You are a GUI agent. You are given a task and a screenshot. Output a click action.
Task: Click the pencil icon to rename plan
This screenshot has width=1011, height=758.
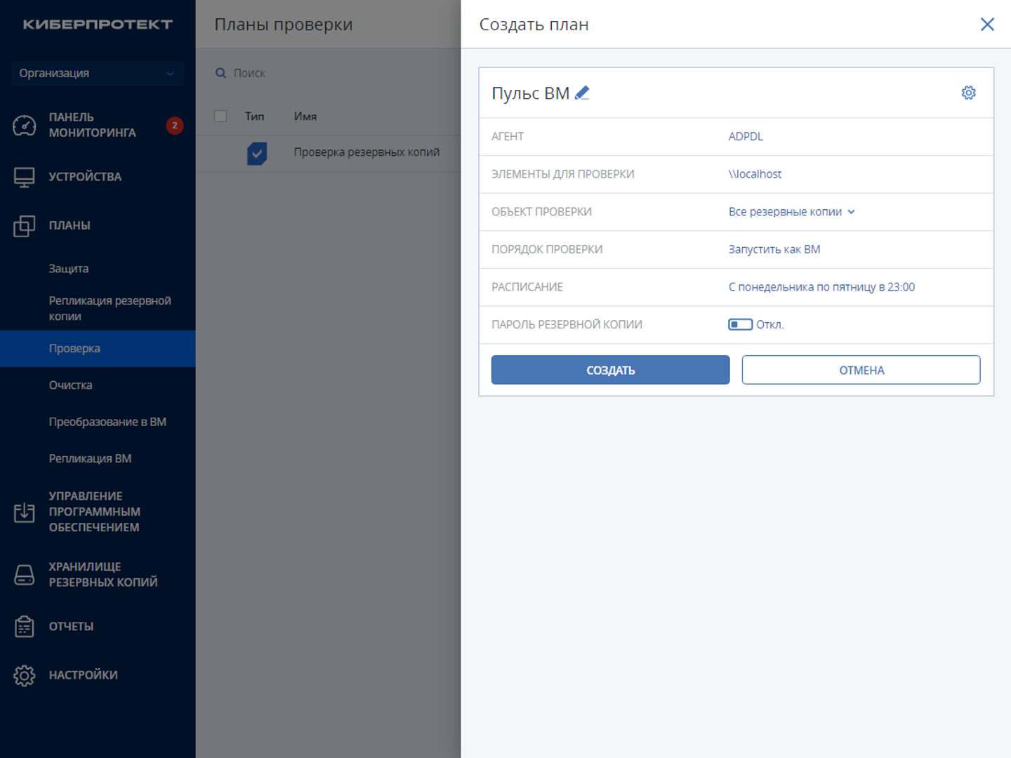582,93
